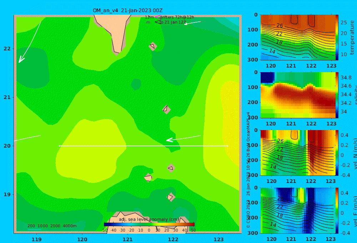Click the 'temperature' axis label
The image size is (357, 243).
352,38
